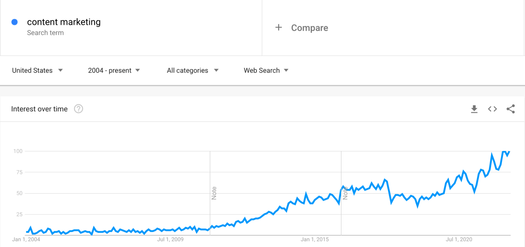Screen dimensions: 525x247
Task: Select the content marketing search term
Action: click(x=64, y=22)
